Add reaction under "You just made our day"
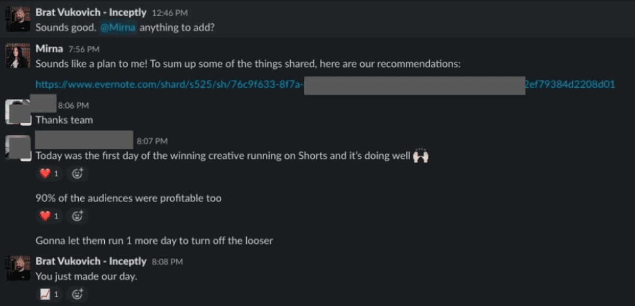 coord(78,294)
